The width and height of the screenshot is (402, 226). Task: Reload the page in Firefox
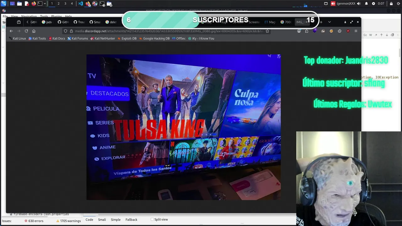coord(26,31)
